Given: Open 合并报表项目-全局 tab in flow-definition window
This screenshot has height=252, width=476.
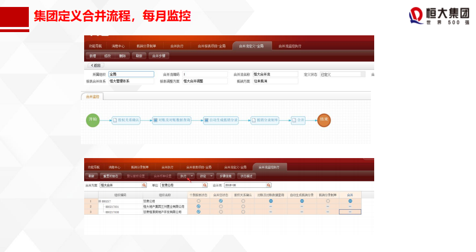Looking at the screenshot, I should (212, 46).
